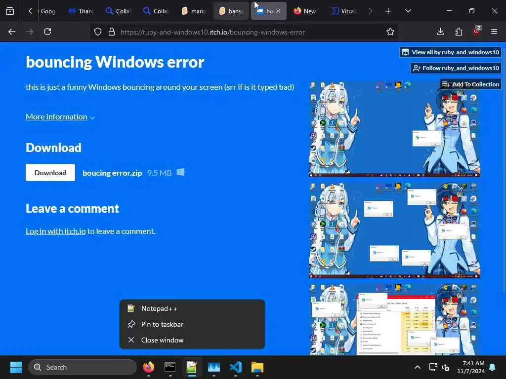Image resolution: width=506 pixels, height=379 pixels.
Task: Open the network status tray icon
Action: tap(433, 367)
